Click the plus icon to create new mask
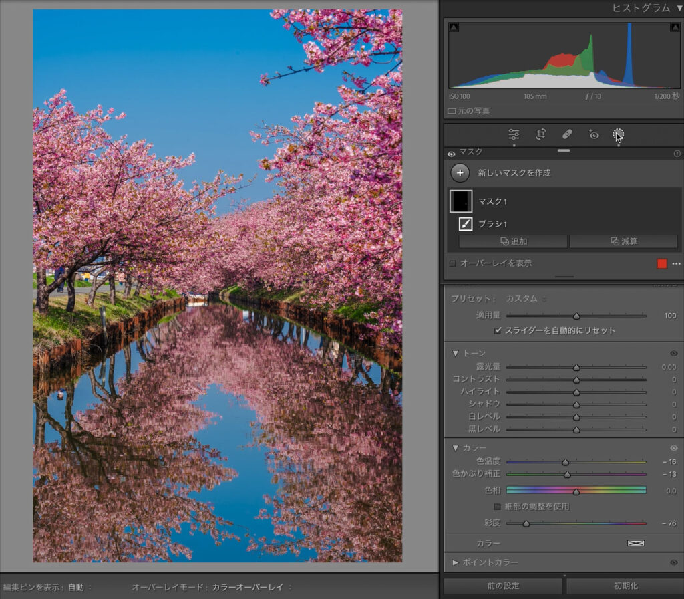 [x=460, y=173]
